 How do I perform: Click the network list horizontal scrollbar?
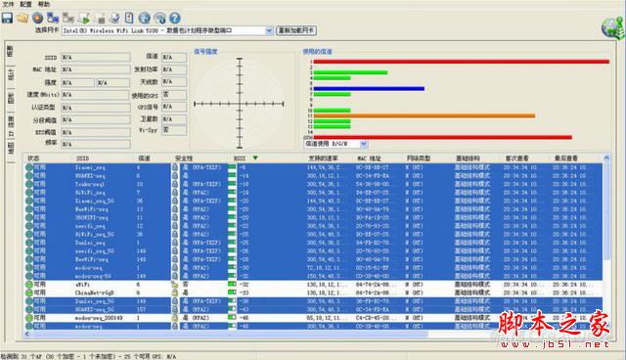(x=230, y=334)
